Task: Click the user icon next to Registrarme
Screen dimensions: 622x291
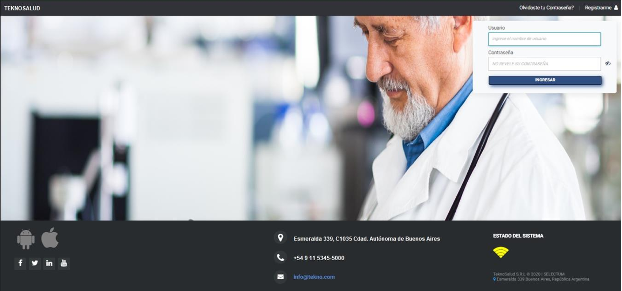Action: tap(616, 8)
